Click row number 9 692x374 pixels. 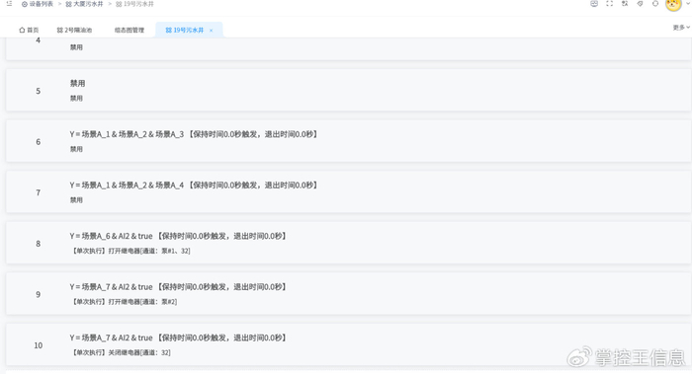[x=38, y=295]
